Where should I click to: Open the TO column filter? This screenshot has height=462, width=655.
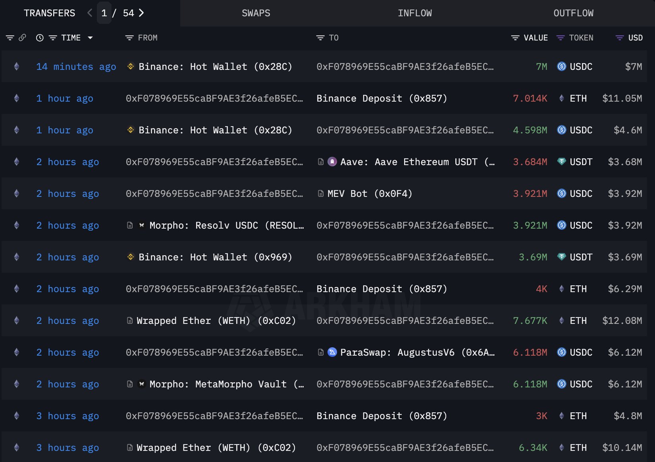click(320, 38)
